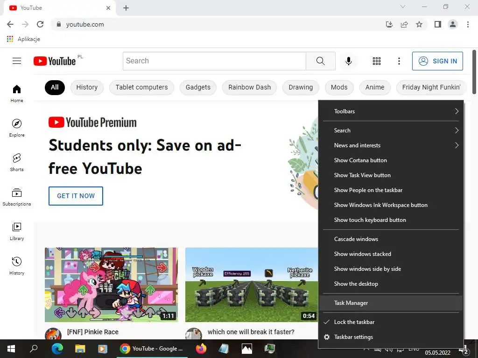The width and height of the screenshot is (478, 358).
Task: Launch Microsoft Edge from taskbar
Action: [x=57, y=349]
